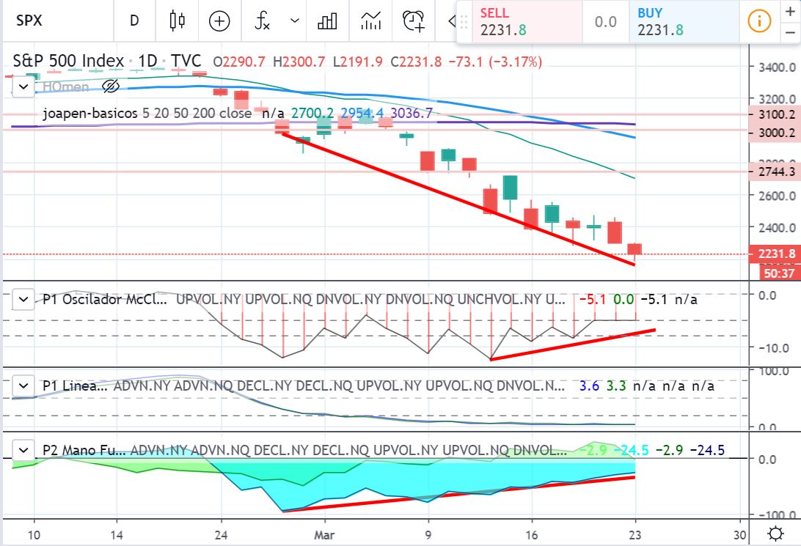This screenshot has width=801, height=546.
Task: Collapse the P1 Linea indicator legend
Action: coord(23,385)
